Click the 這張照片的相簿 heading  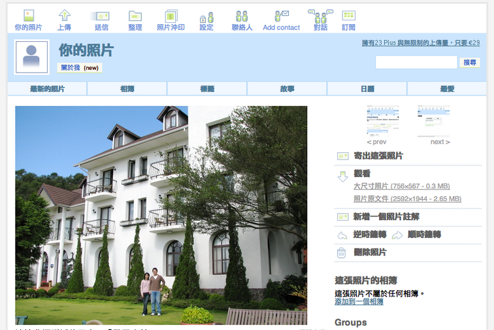(x=366, y=280)
